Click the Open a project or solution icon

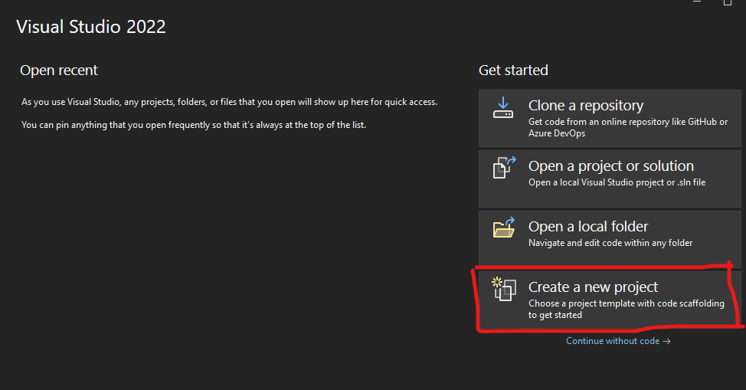504,168
